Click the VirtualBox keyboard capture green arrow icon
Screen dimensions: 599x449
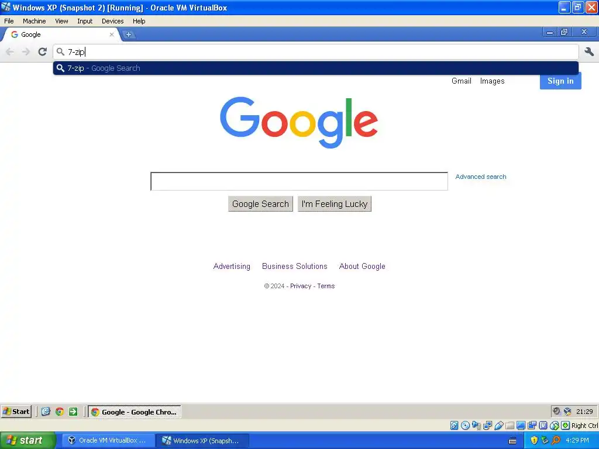click(566, 426)
